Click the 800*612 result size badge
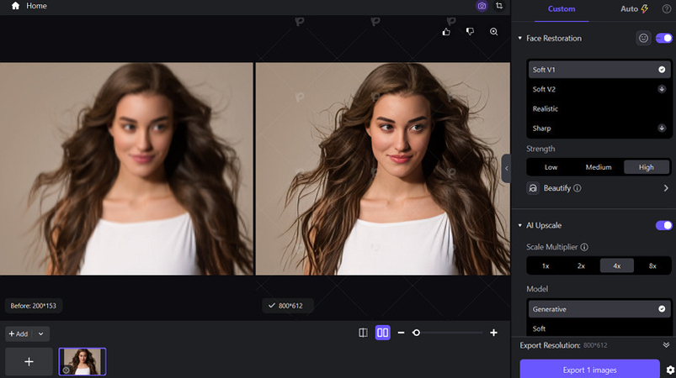This screenshot has width=676, height=378. 288,306
